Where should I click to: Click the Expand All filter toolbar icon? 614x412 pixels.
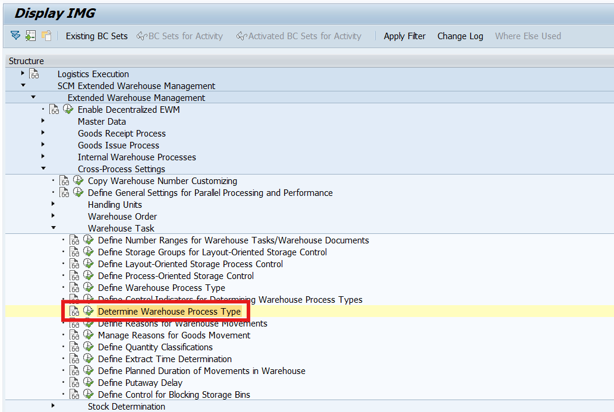click(x=15, y=36)
